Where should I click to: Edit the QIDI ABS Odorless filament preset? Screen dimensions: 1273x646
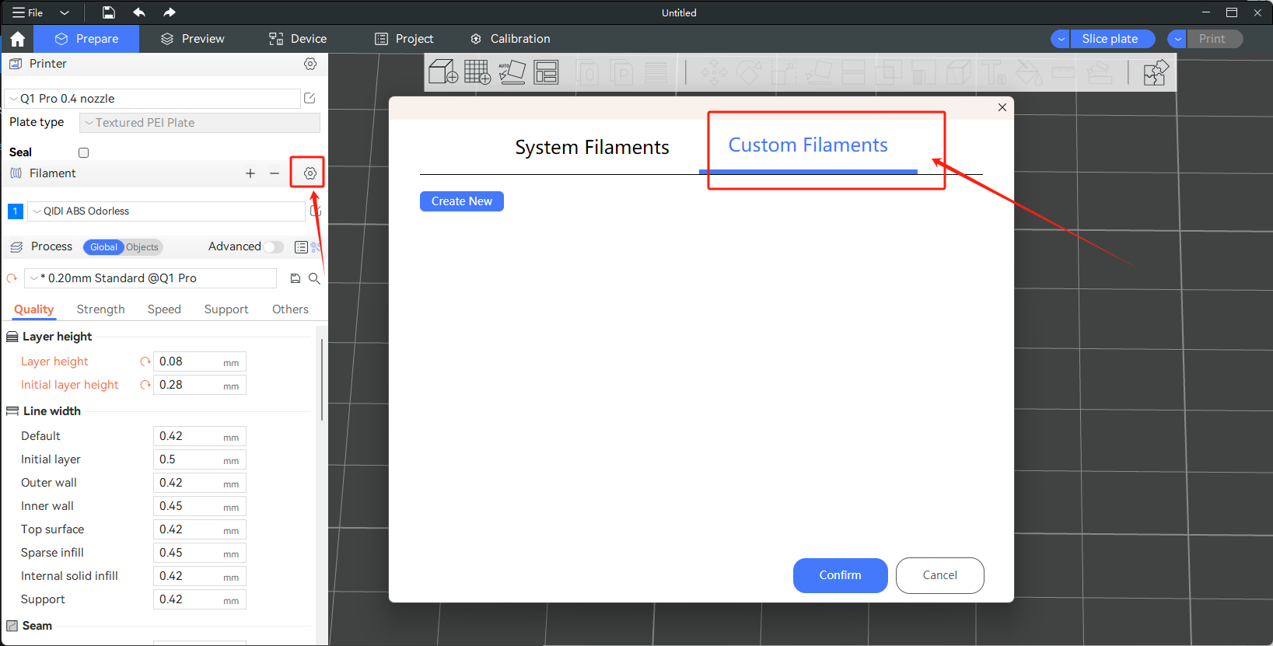click(315, 211)
